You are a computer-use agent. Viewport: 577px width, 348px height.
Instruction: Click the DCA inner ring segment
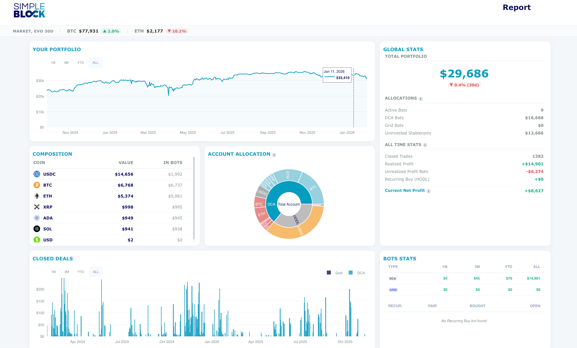[271, 204]
